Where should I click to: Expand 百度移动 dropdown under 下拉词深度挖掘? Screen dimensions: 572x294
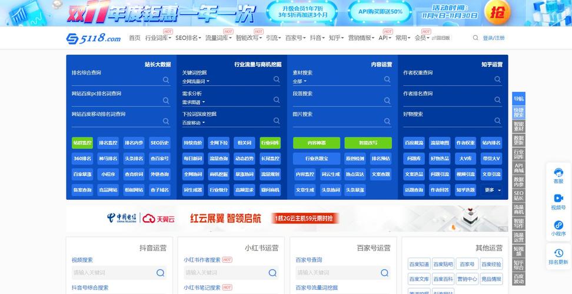[x=194, y=123]
